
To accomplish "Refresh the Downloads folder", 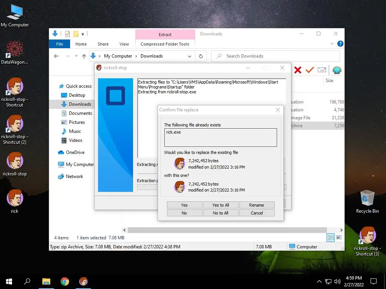I will click(201, 56).
